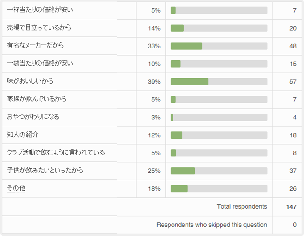Click the Total respondents label
The height and width of the screenshot is (236, 304).
242,207
